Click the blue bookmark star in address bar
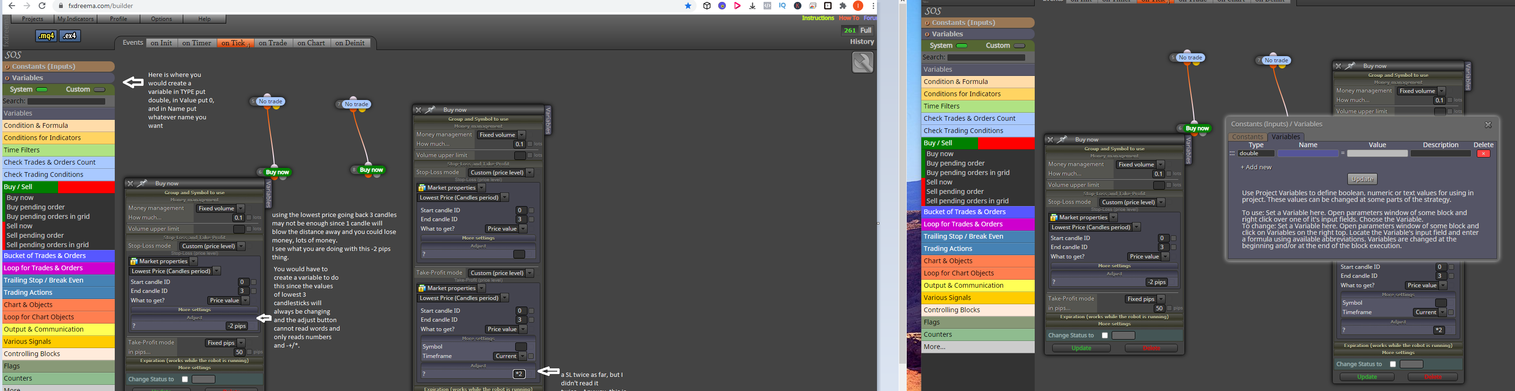 pyautogui.click(x=688, y=6)
